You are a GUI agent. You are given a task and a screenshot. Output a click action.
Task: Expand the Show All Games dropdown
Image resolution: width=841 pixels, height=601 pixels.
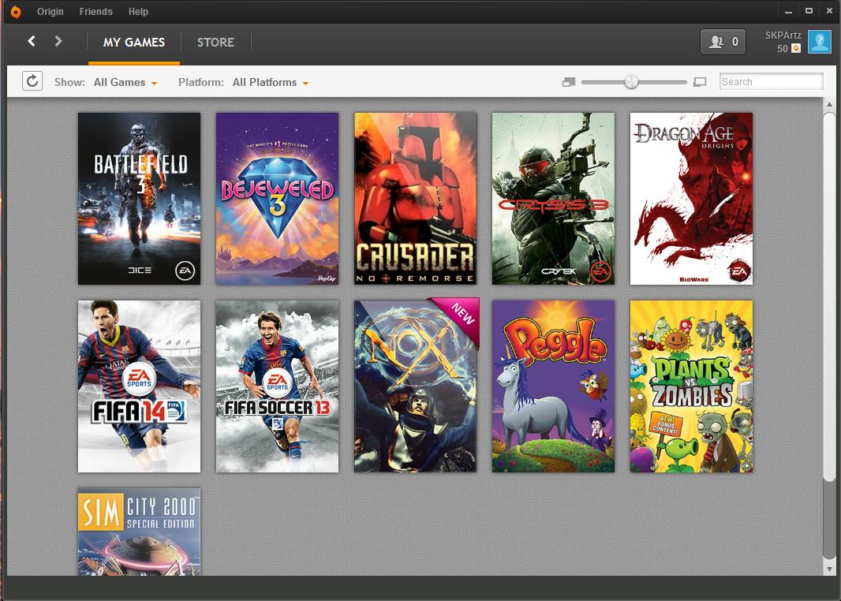point(125,83)
